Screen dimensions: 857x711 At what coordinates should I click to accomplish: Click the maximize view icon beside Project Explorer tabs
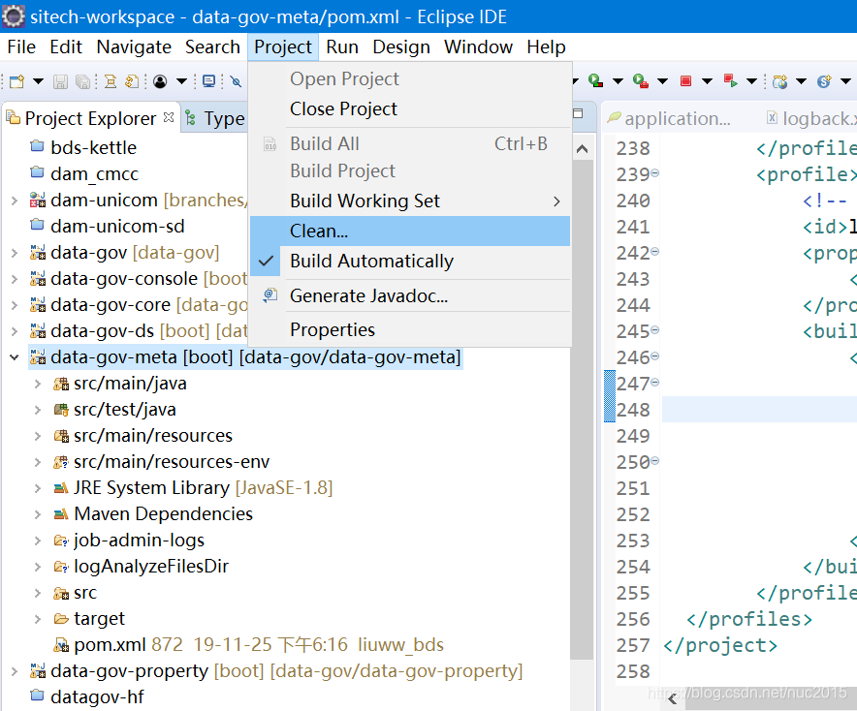point(578,113)
